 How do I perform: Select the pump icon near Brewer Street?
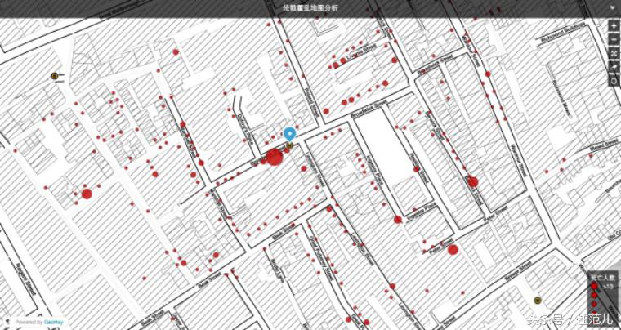538,301
